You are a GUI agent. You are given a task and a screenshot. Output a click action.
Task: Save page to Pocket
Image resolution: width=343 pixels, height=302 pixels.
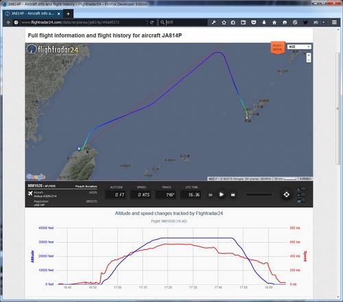(x=254, y=23)
